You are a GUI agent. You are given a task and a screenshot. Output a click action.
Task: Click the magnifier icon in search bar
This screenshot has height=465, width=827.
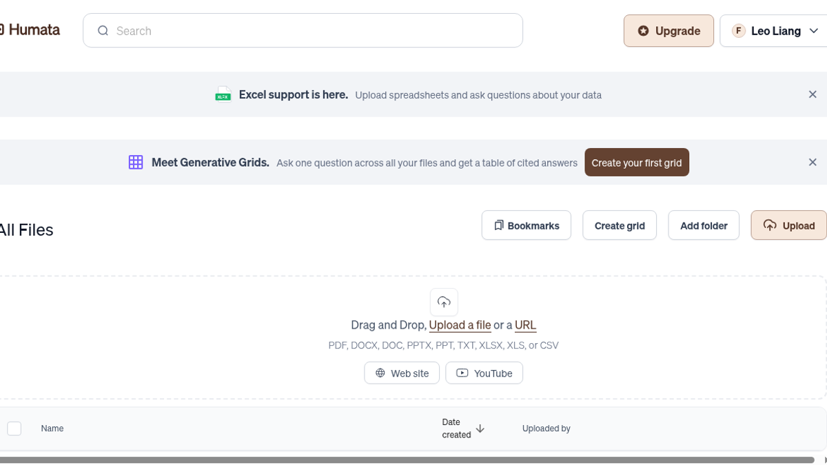point(103,30)
